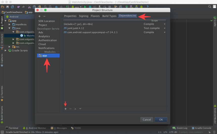Click the Stop square in the toolbar
217x134 pixels.
(110, 7)
